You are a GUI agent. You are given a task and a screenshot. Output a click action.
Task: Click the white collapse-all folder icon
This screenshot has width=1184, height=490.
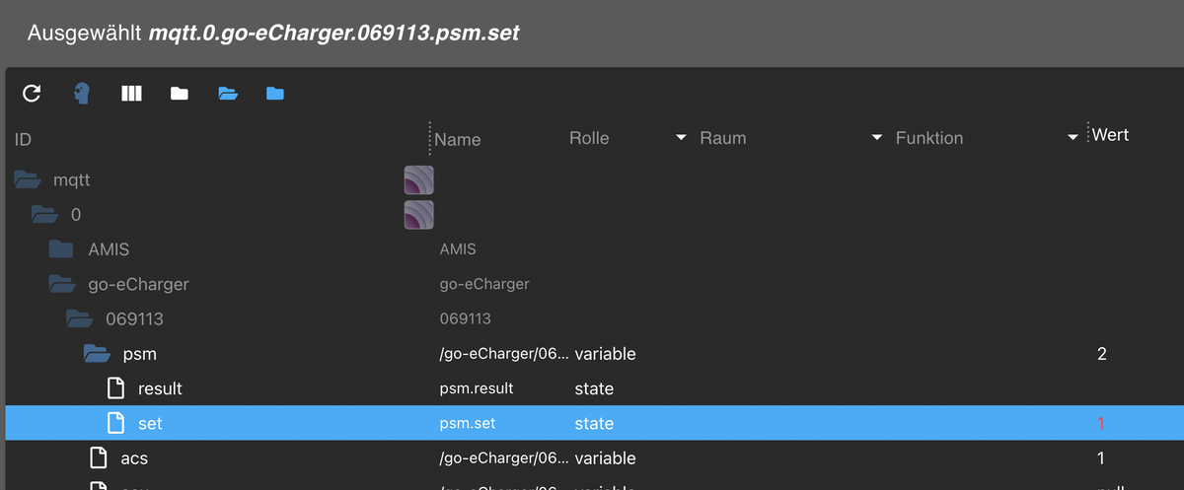point(179,94)
